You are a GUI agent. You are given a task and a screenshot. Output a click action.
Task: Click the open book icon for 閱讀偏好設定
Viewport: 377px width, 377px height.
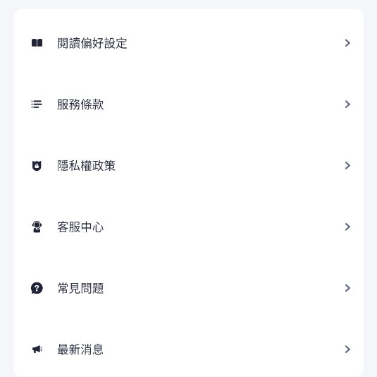[x=37, y=43]
